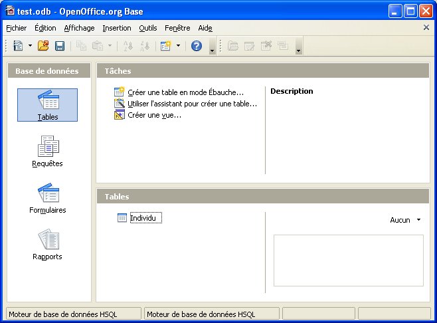Click Créer une vue task
This screenshot has height=323, width=437.
[154, 115]
